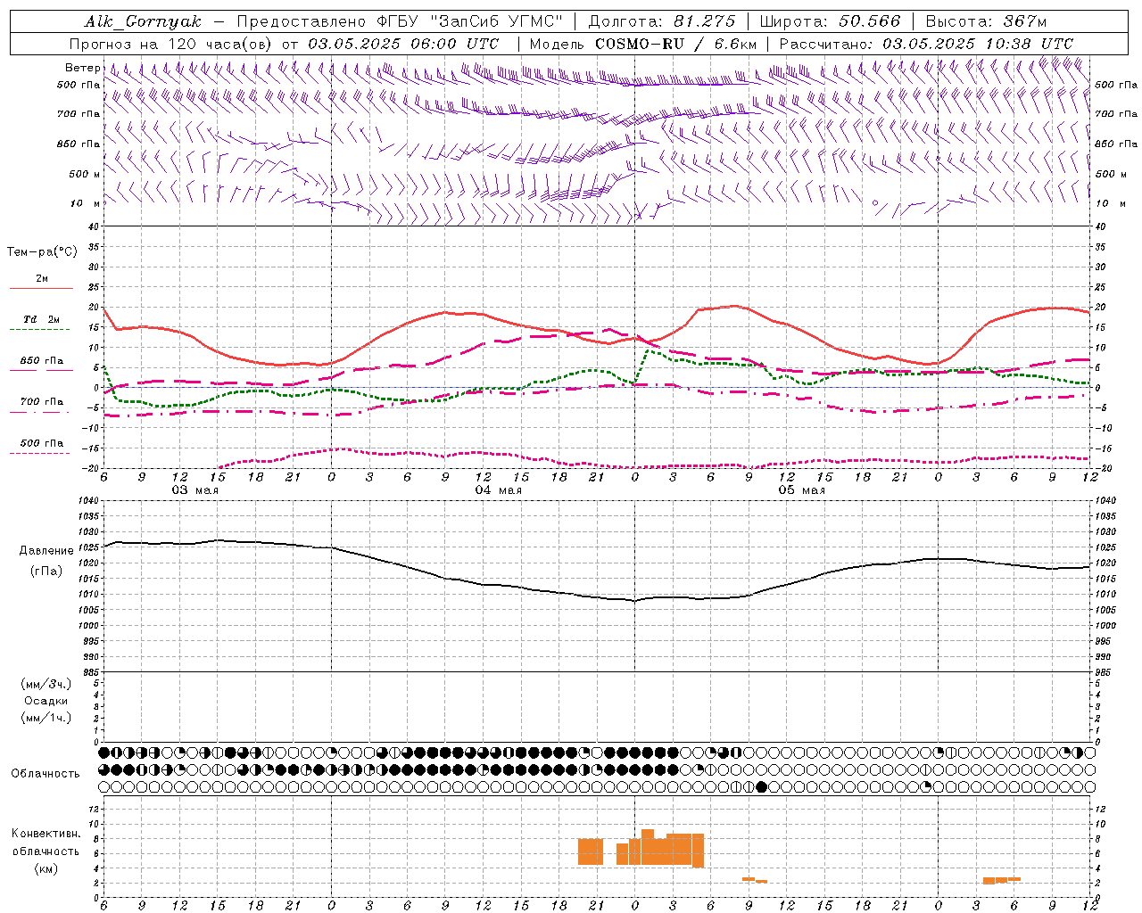Click the '(км)' unit label under convective cloudiness
This screenshot has width=1142, height=913.
tap(46, 868)
